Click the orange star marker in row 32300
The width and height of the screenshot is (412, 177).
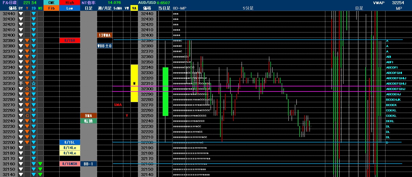tap(27, 89)
